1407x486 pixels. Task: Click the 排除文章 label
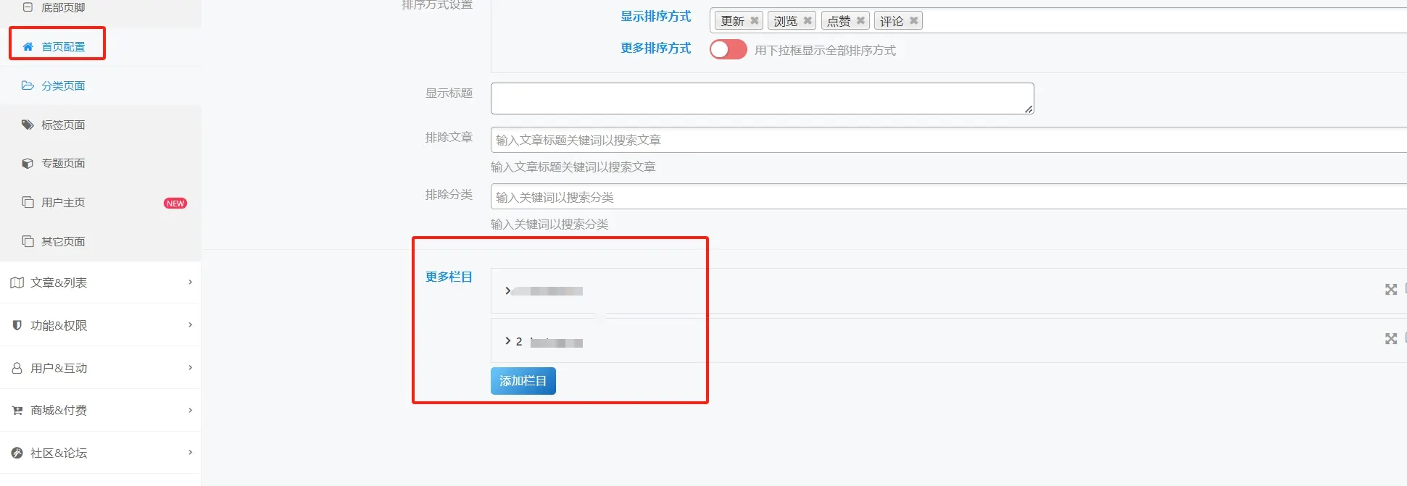click(449, 138)
